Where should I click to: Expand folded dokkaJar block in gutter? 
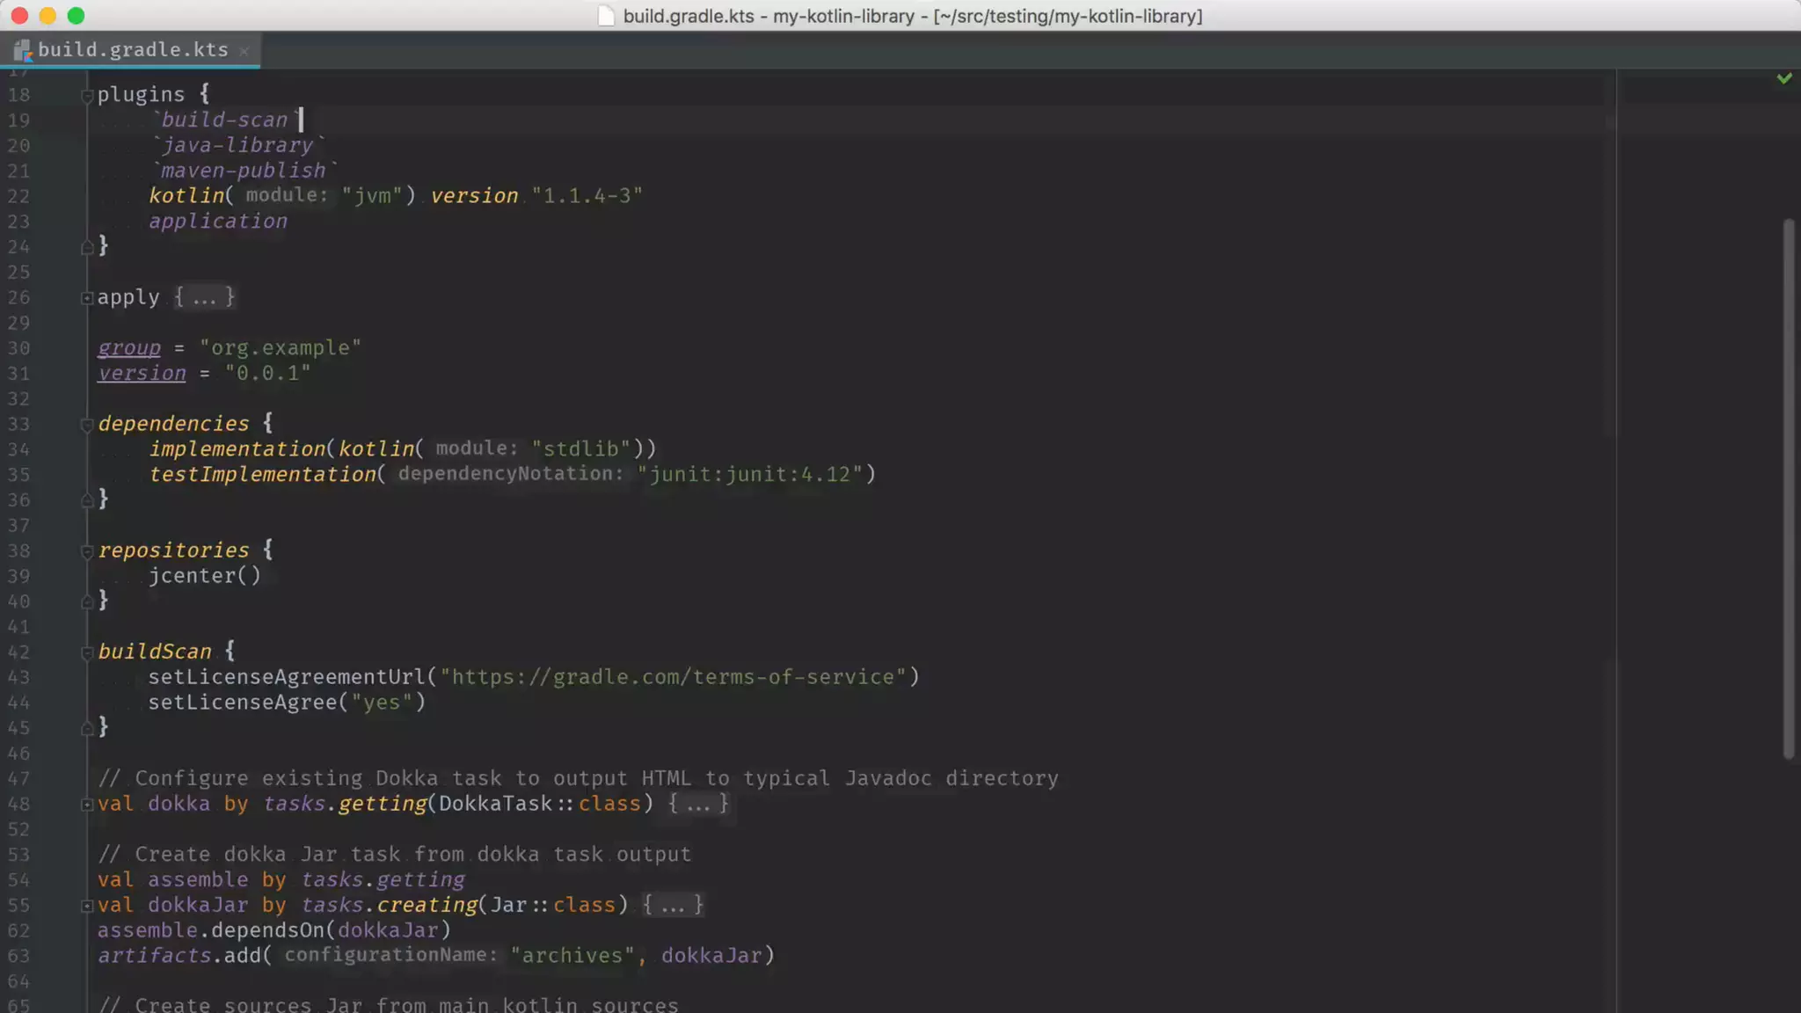87,906
